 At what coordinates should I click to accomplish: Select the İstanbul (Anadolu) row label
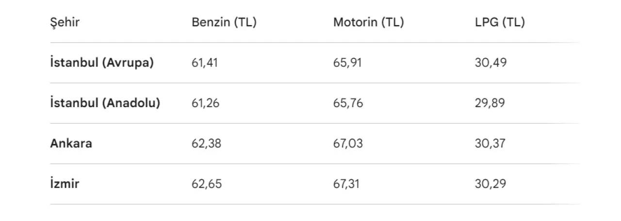click(105, 103)
